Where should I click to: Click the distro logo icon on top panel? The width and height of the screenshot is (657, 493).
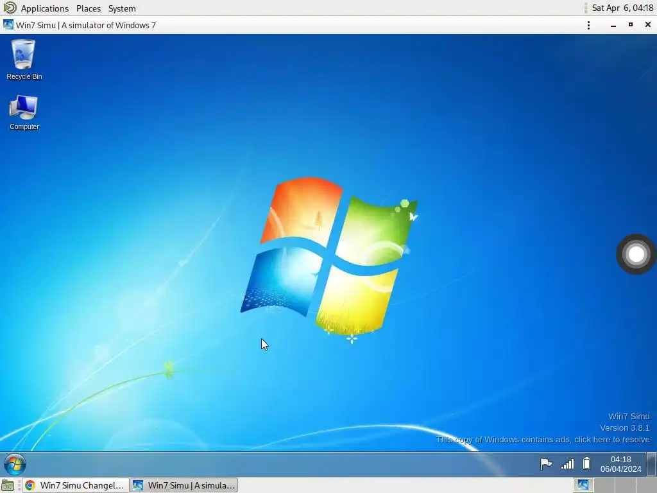(x=10, y=8)
